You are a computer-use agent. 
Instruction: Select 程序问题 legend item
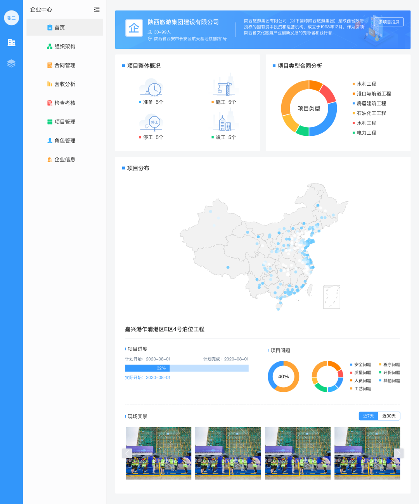coord(390,365)
